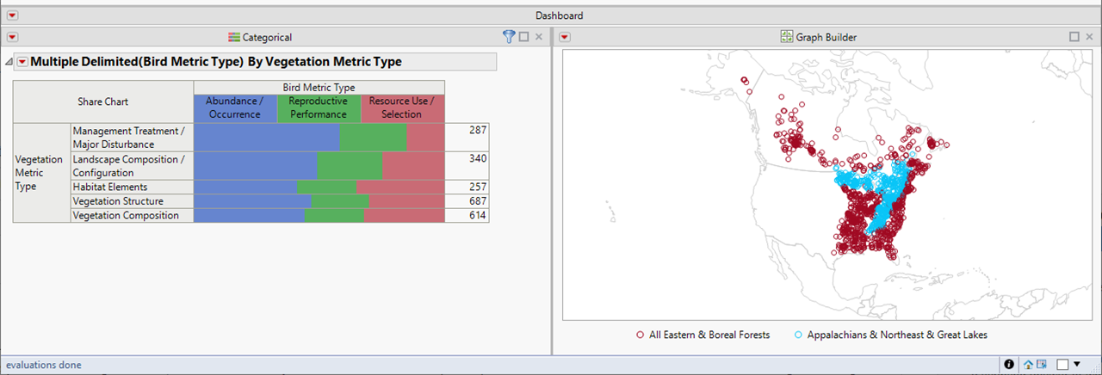Select the Abundance / Occurrence column header

pos(235,108)
